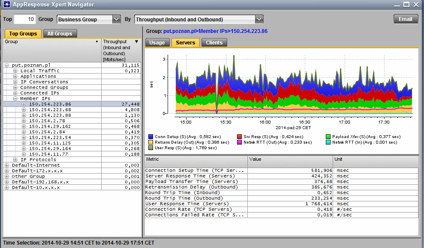
Task: Expand the 150.254.223.54 node
Action: (24, 138)
